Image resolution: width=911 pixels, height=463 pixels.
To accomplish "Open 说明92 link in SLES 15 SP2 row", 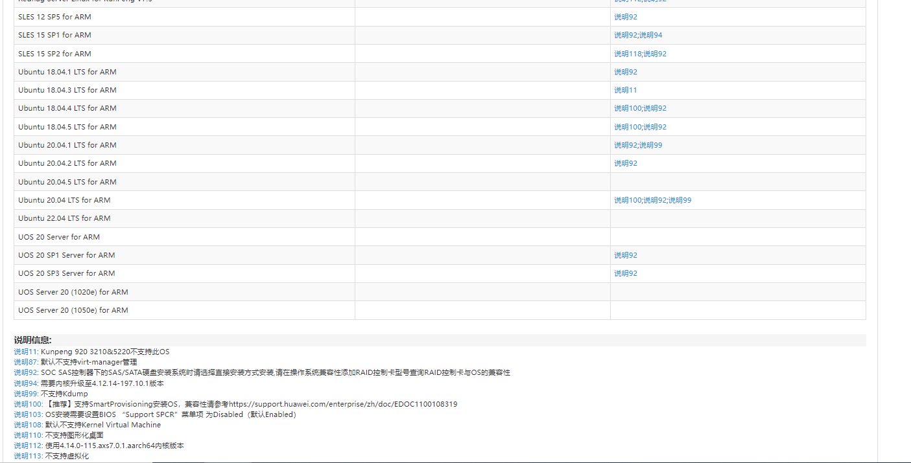I will 655,54.
